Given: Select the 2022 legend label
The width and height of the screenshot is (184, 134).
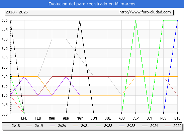Looking at the screenshot, I should (108, 126).
